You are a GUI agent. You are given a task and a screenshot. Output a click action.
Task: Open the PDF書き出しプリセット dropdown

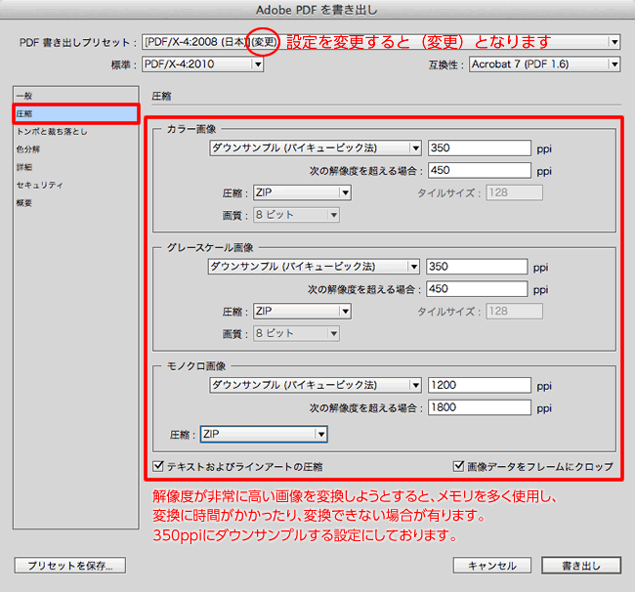coord(381,42)
